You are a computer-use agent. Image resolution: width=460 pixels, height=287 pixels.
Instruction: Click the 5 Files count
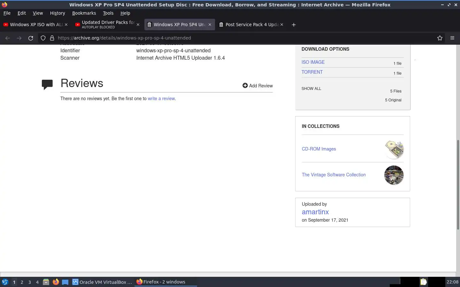point(396,91)
